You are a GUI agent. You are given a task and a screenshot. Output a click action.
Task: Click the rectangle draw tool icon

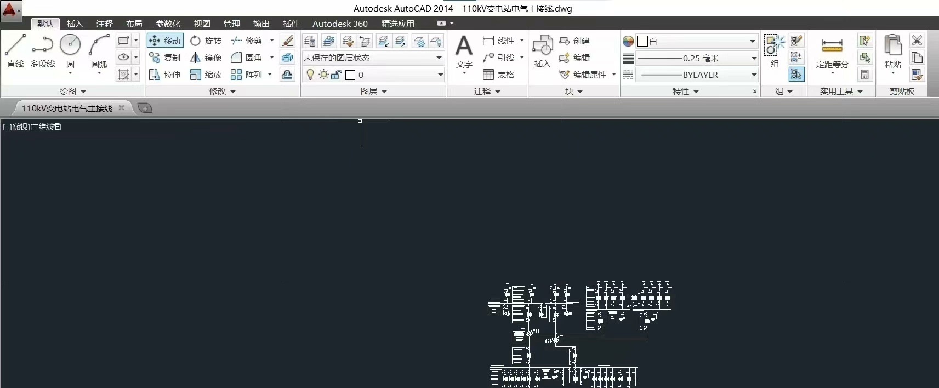click(x=123, y=41)
